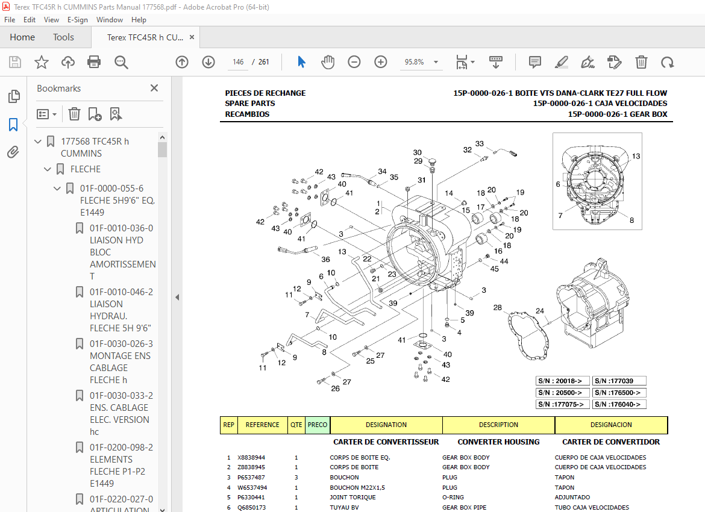Zoom in using the plus button
Viewport: 705px width, 512px height.
pos(381,62)
